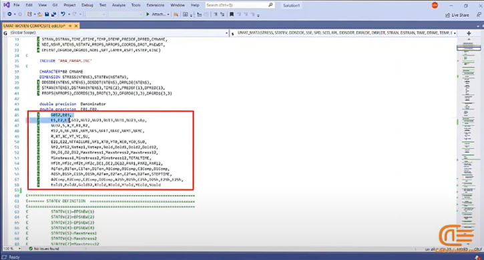The width and height of the screenshot is (484, 260).
Task: Expand the UMAT_MAT2 member dropdown
Action: (x=455, y=33)
